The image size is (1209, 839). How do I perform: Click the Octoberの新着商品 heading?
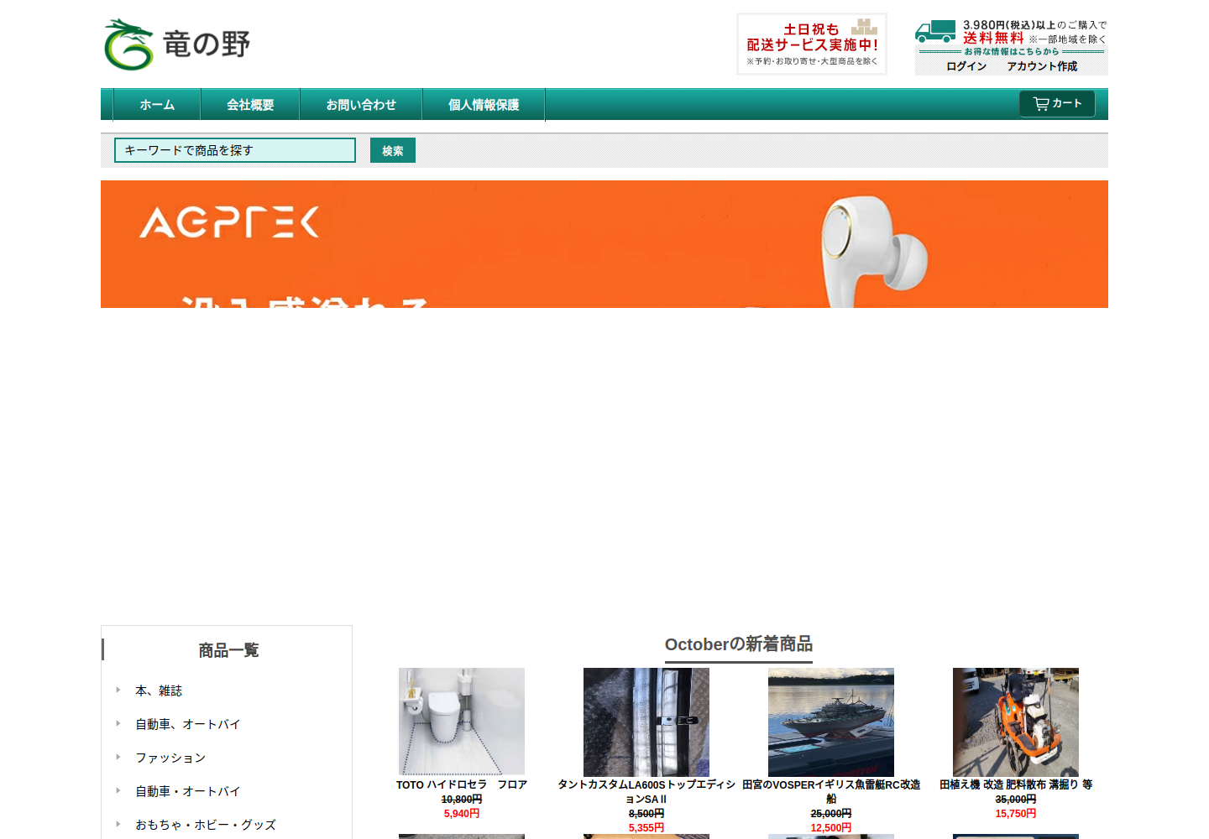739,644
